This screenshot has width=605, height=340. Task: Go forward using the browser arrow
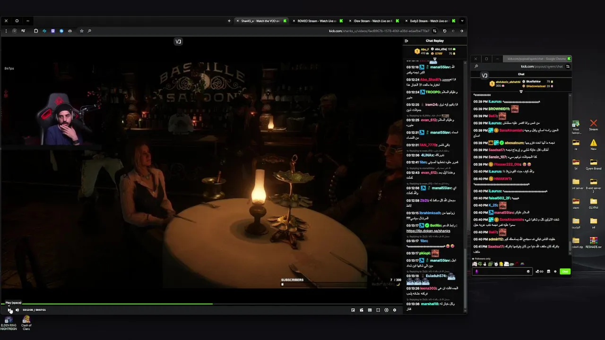click(453, 31)
